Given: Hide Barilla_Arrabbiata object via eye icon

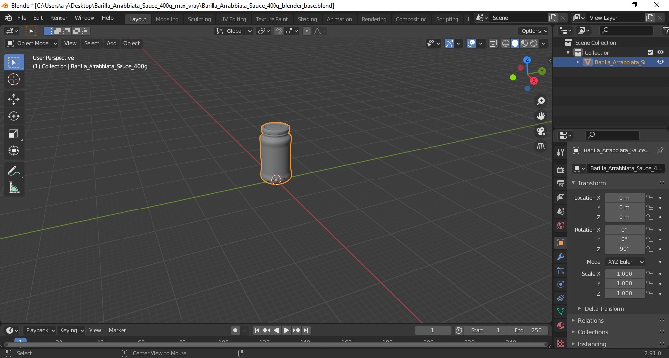Looking at the screenshot, I should (x=660, y=62).
